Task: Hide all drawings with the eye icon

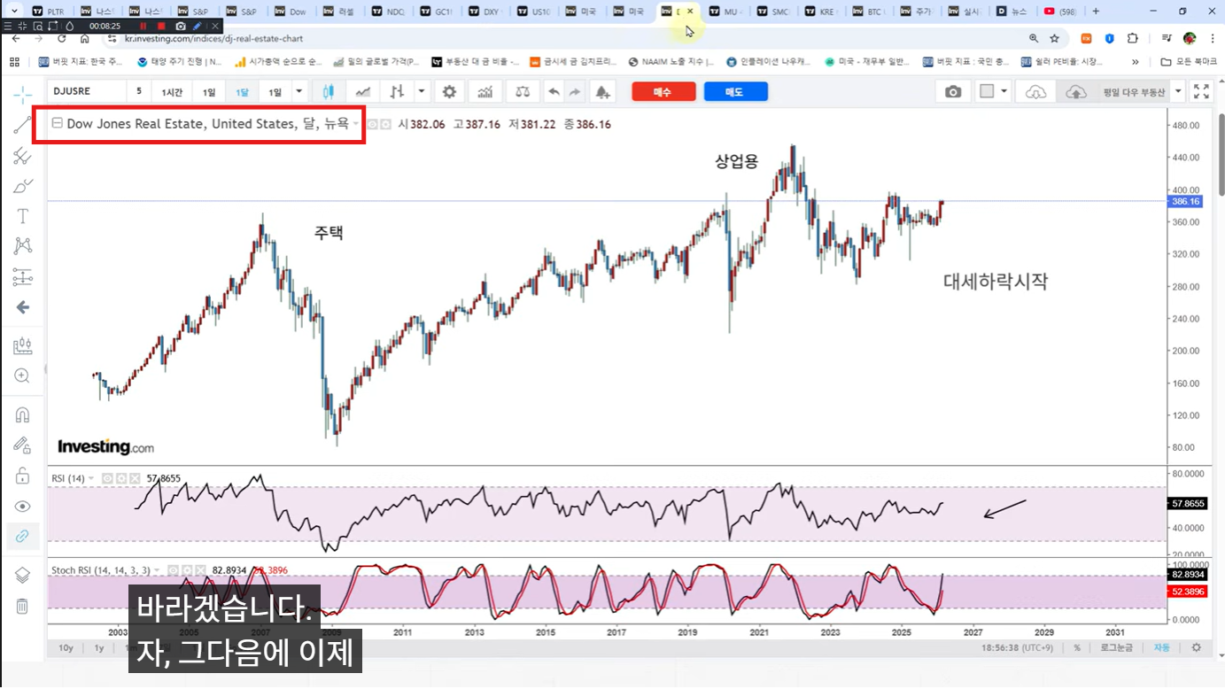Action: (x=22, y=506)
